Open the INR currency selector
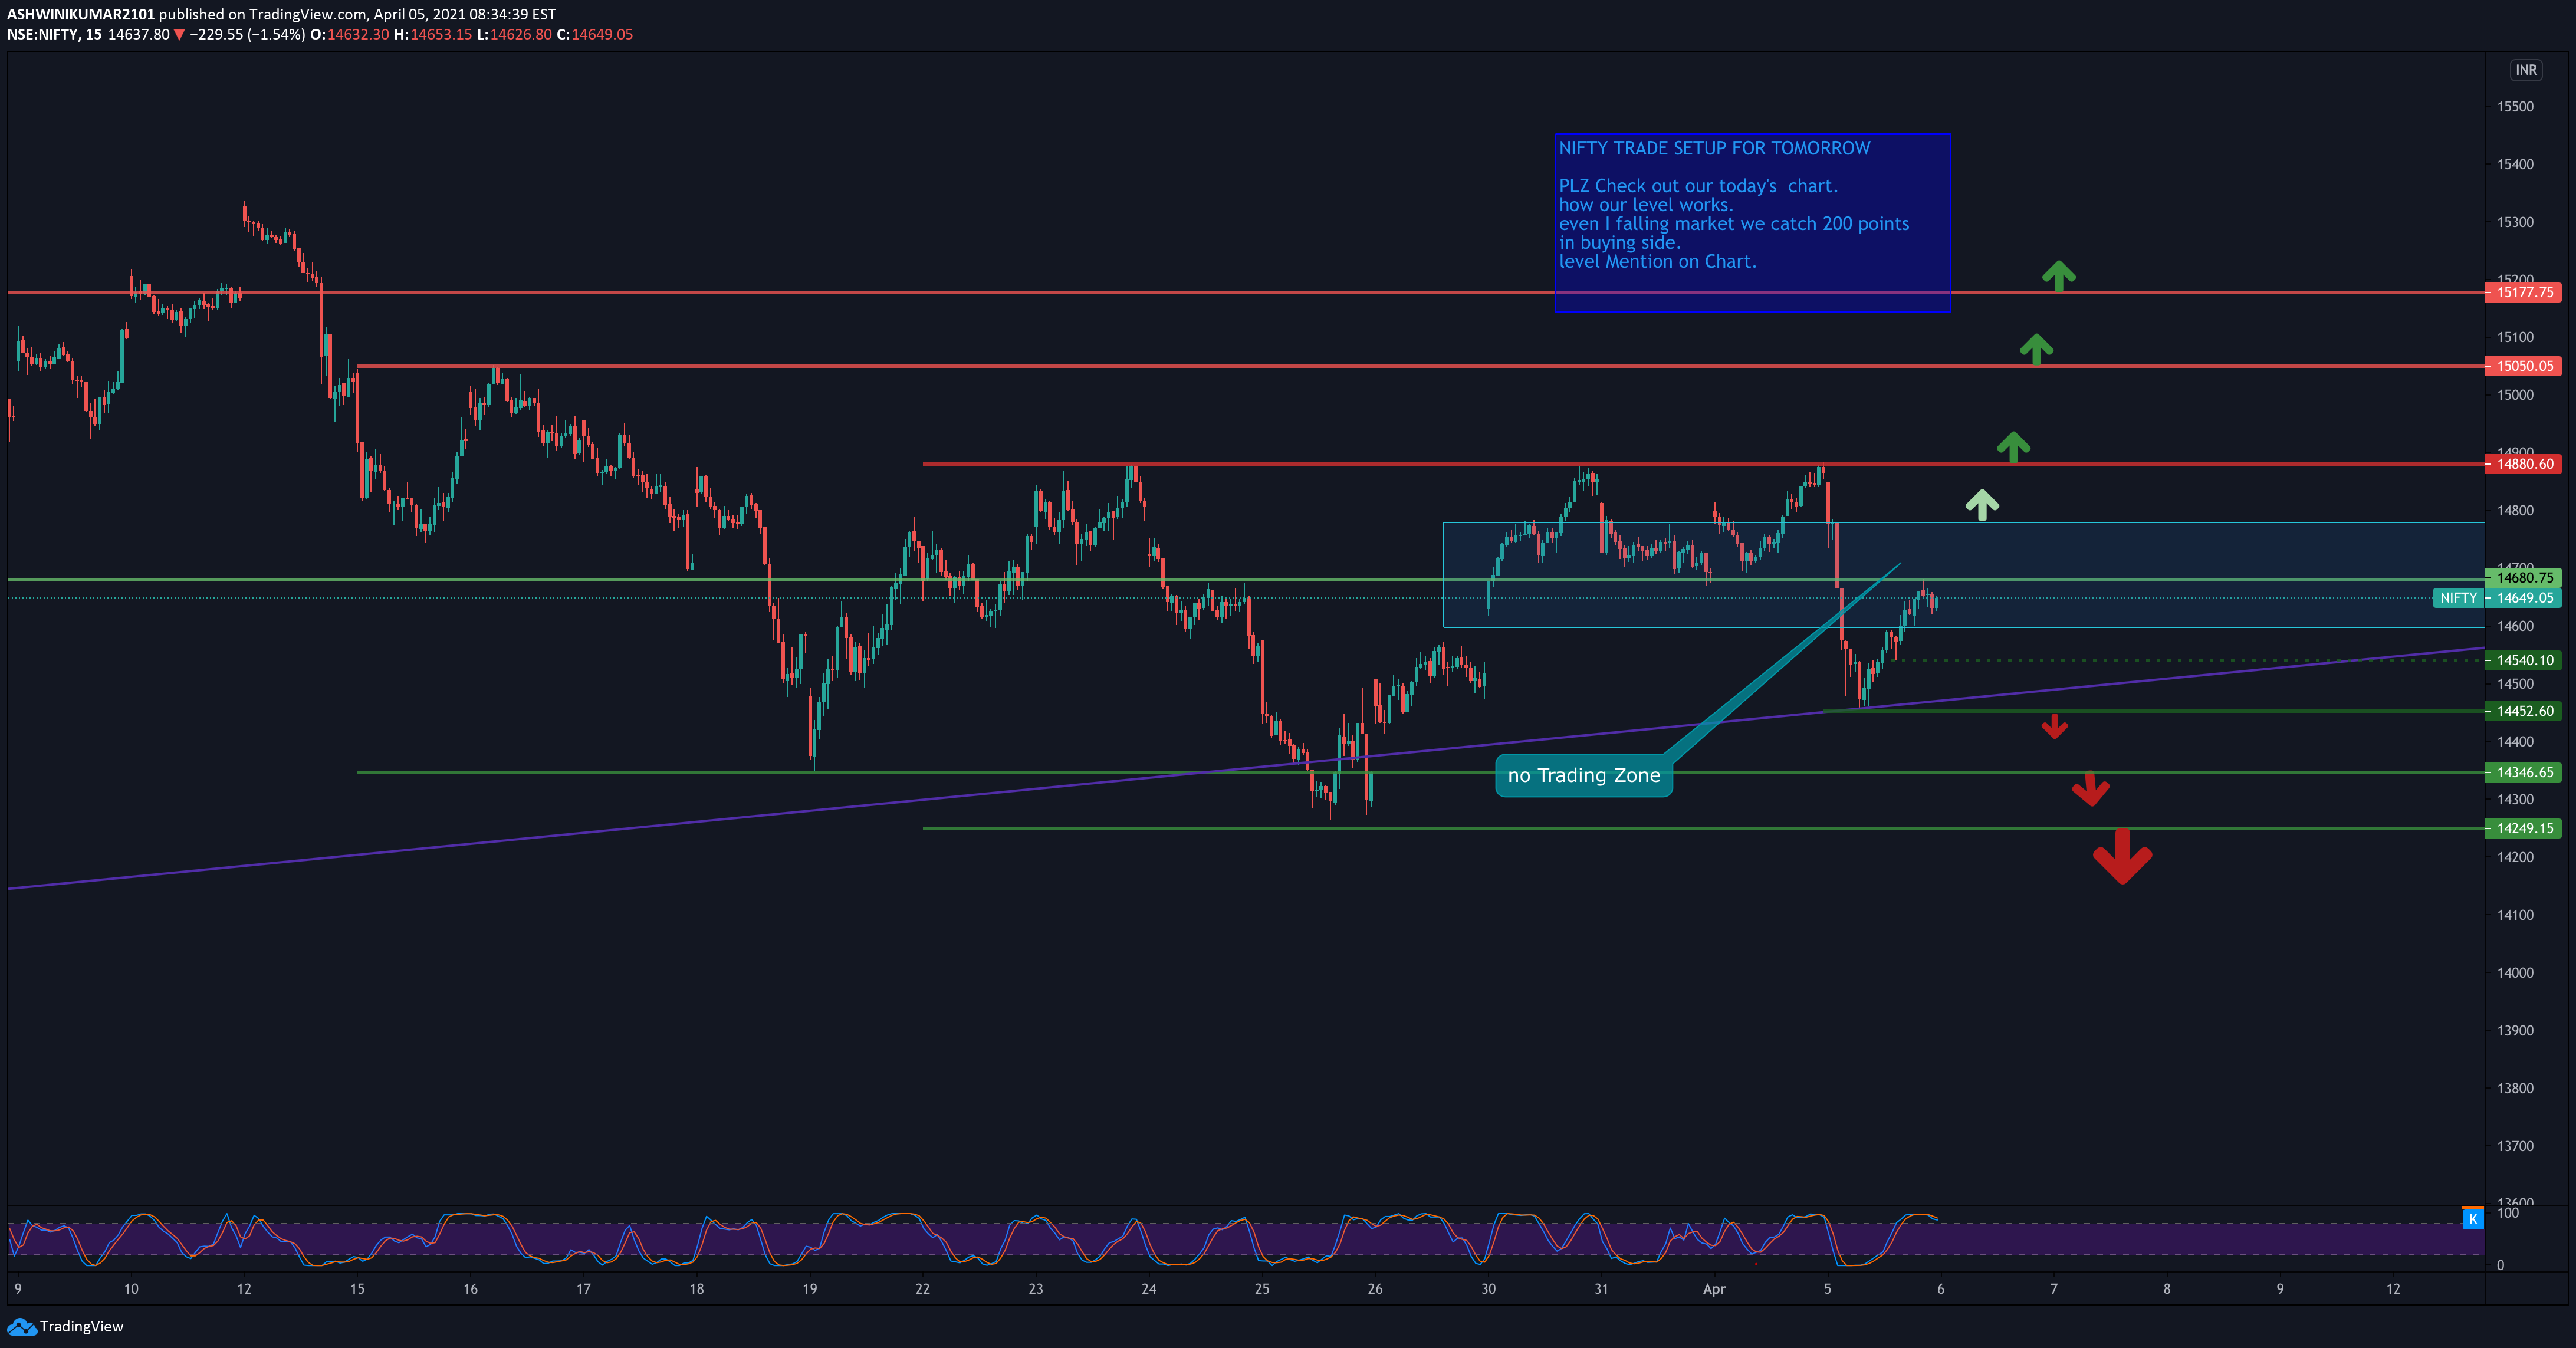 point(2525,70)
